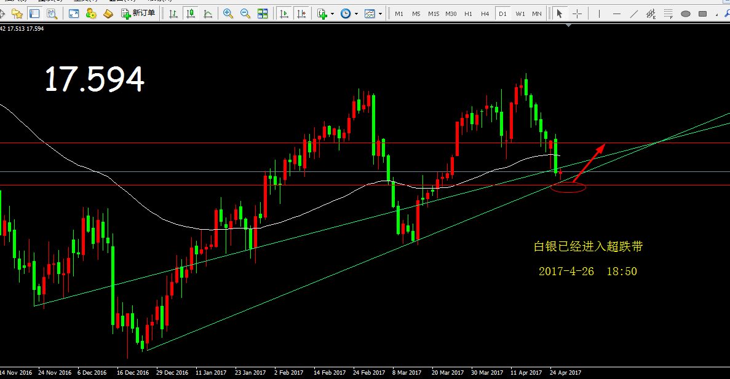Select the Fibonacci retracement tool
Viewport: 730px width, 379px height.
668,14
